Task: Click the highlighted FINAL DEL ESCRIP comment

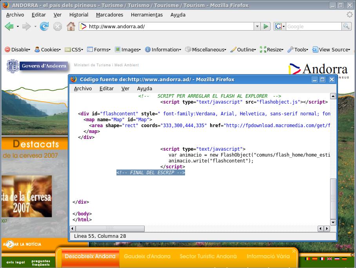Action: [x=151, y=173]
